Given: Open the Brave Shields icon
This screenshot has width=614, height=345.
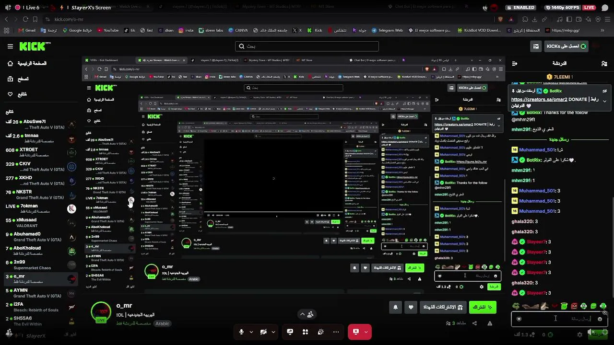Looking at the screenshot, I should pos(500,19).
